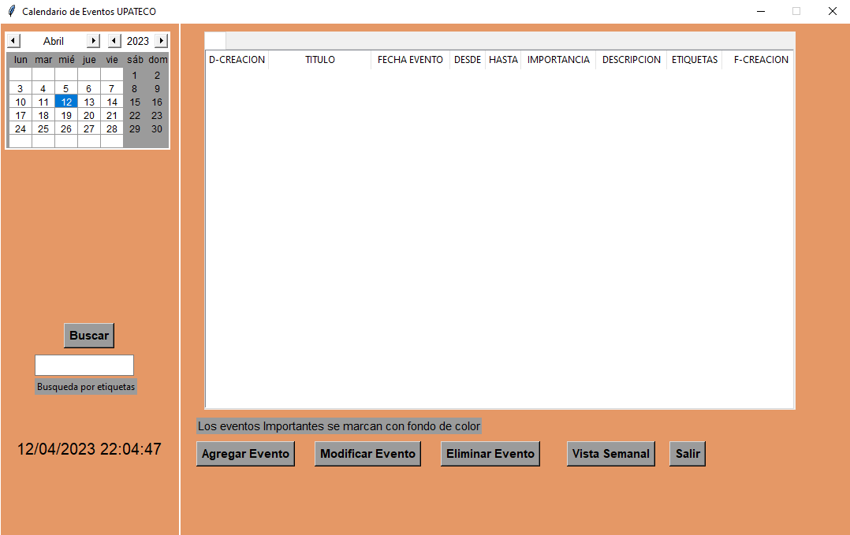850x535 pixels.
Task: Click inside the tag search input field
Action: pyautogui.click(x=84, y=364)
